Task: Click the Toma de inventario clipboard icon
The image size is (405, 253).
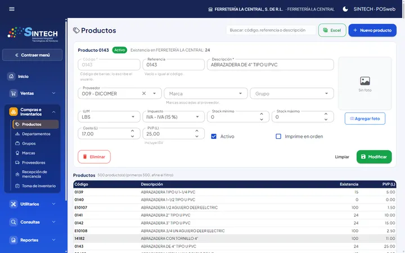Action: tap(17, 186)
